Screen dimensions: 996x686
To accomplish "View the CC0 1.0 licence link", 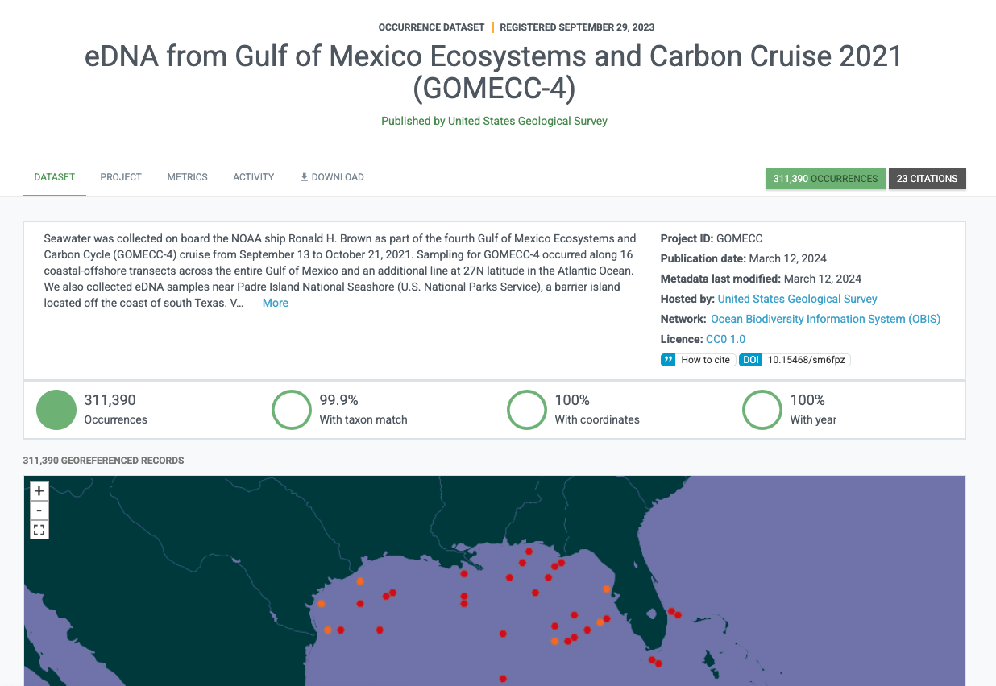I will [725, 339].
